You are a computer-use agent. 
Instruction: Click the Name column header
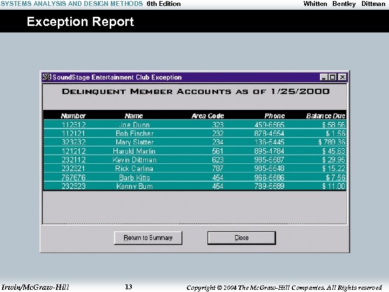(134, 116)
